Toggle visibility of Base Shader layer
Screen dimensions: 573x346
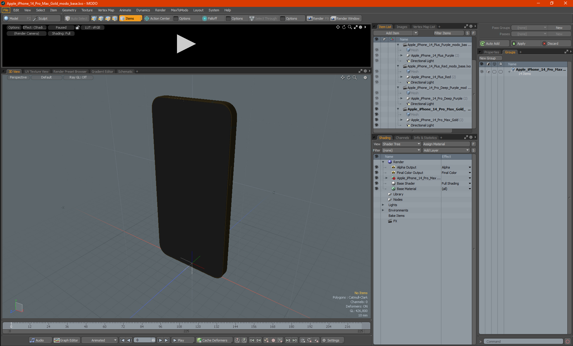(376, 183)
